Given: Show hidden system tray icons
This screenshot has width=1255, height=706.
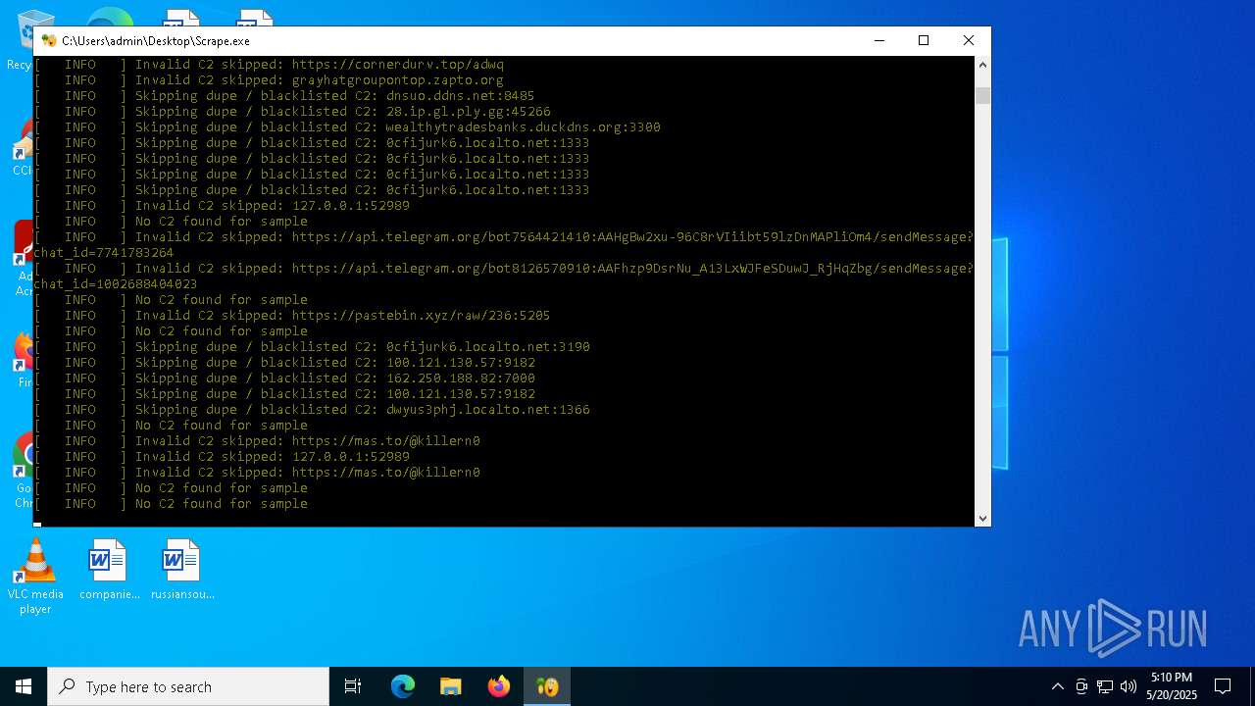Looking at the screenshot, I should (1057, 686).
